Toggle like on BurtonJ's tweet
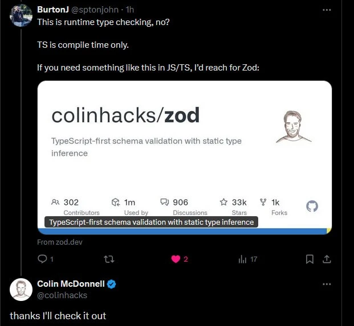Screen dimensions: 354x326 point(176,259)
